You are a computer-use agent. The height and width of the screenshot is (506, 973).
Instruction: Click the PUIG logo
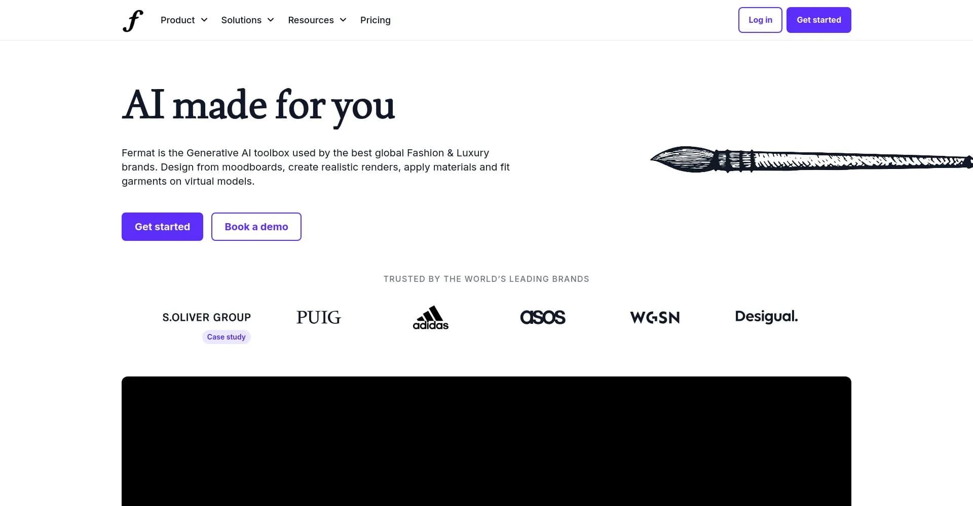coord(319,317)
